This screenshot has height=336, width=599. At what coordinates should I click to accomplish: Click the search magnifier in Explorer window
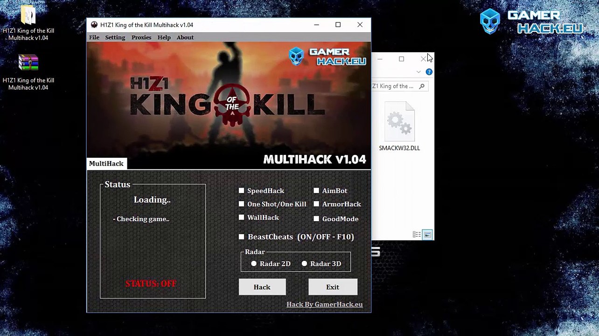(422, 86)
